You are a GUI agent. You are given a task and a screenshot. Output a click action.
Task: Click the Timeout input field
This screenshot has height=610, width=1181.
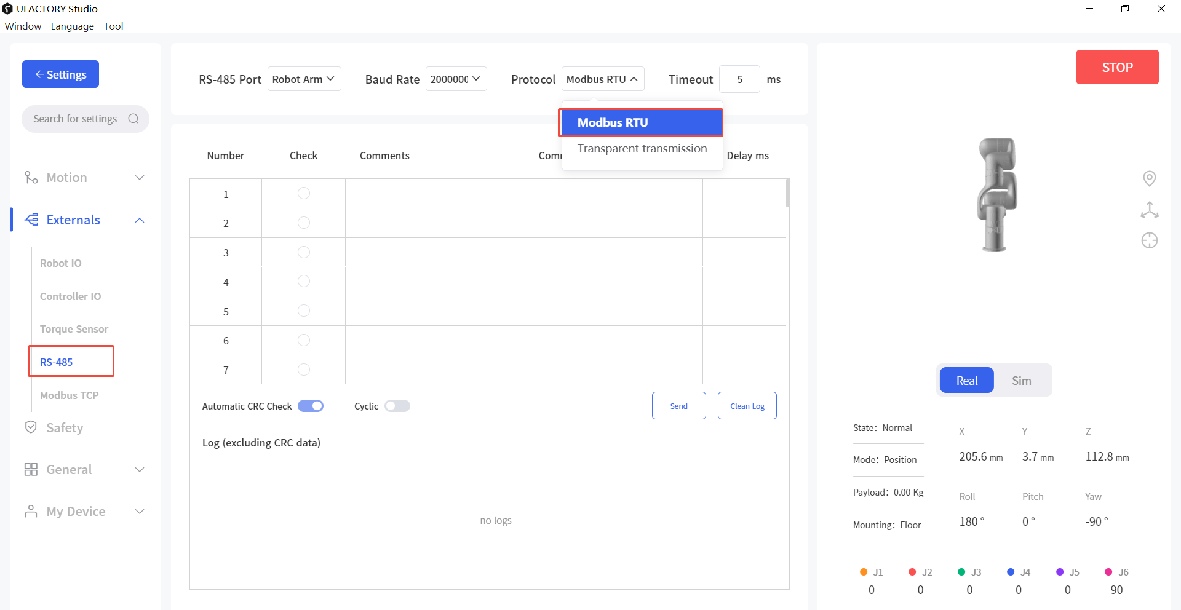pos(739,79)
